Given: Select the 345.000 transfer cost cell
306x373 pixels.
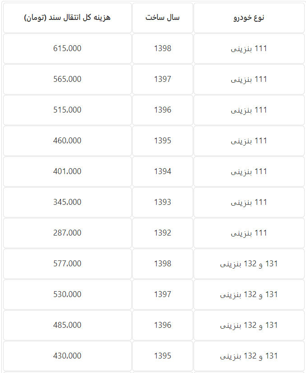Looking at the screenshot, I should tap(67, 202).
